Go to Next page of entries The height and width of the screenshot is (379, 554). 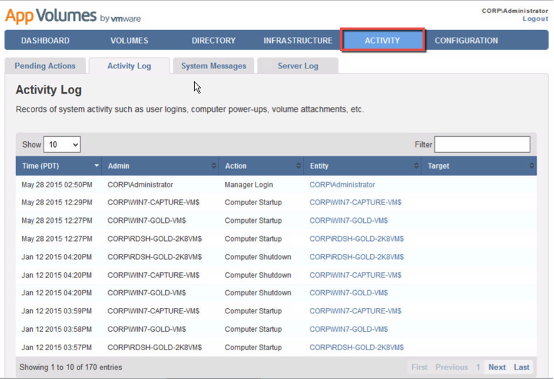tap(497, 367)
